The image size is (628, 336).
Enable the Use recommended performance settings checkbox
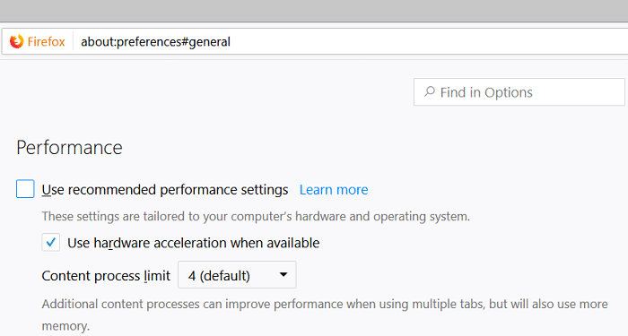click(25, 189)
